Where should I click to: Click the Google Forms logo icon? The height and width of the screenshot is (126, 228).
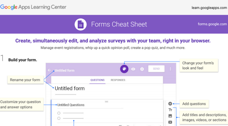(80, 25)
